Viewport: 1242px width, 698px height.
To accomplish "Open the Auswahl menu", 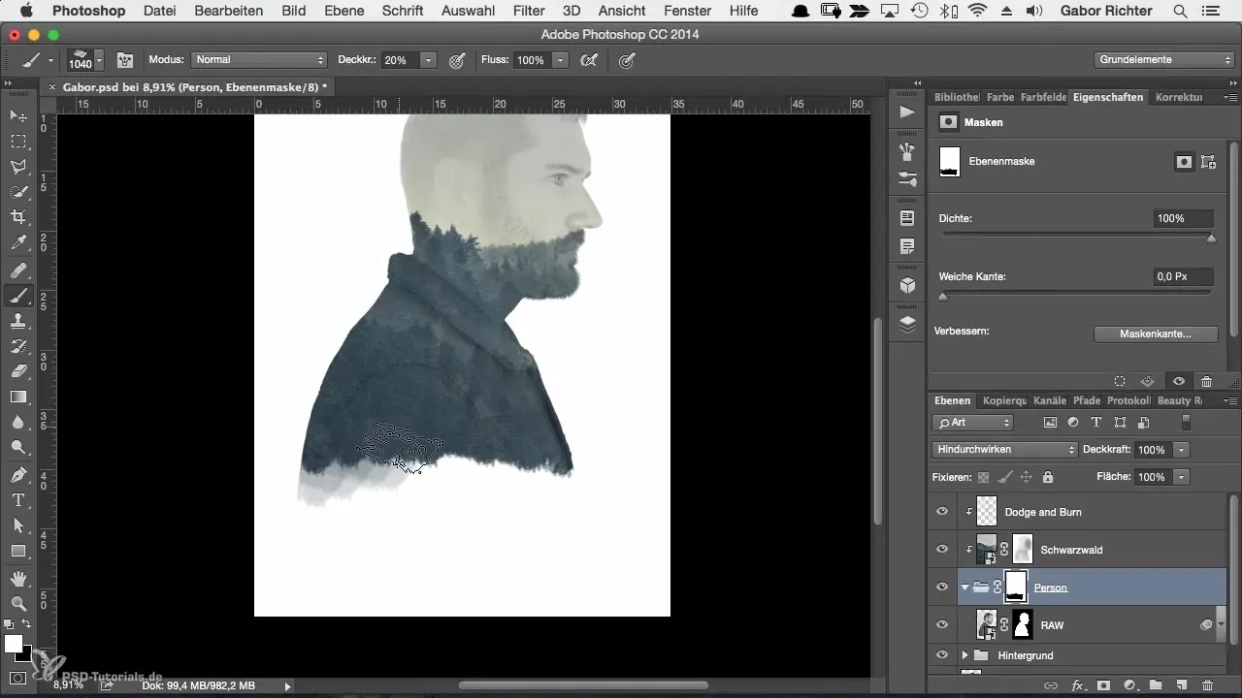I will click(468, 11).
